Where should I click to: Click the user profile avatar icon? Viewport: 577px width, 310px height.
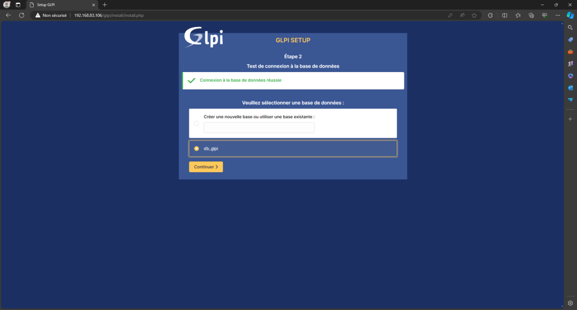[x=7, y=5]
